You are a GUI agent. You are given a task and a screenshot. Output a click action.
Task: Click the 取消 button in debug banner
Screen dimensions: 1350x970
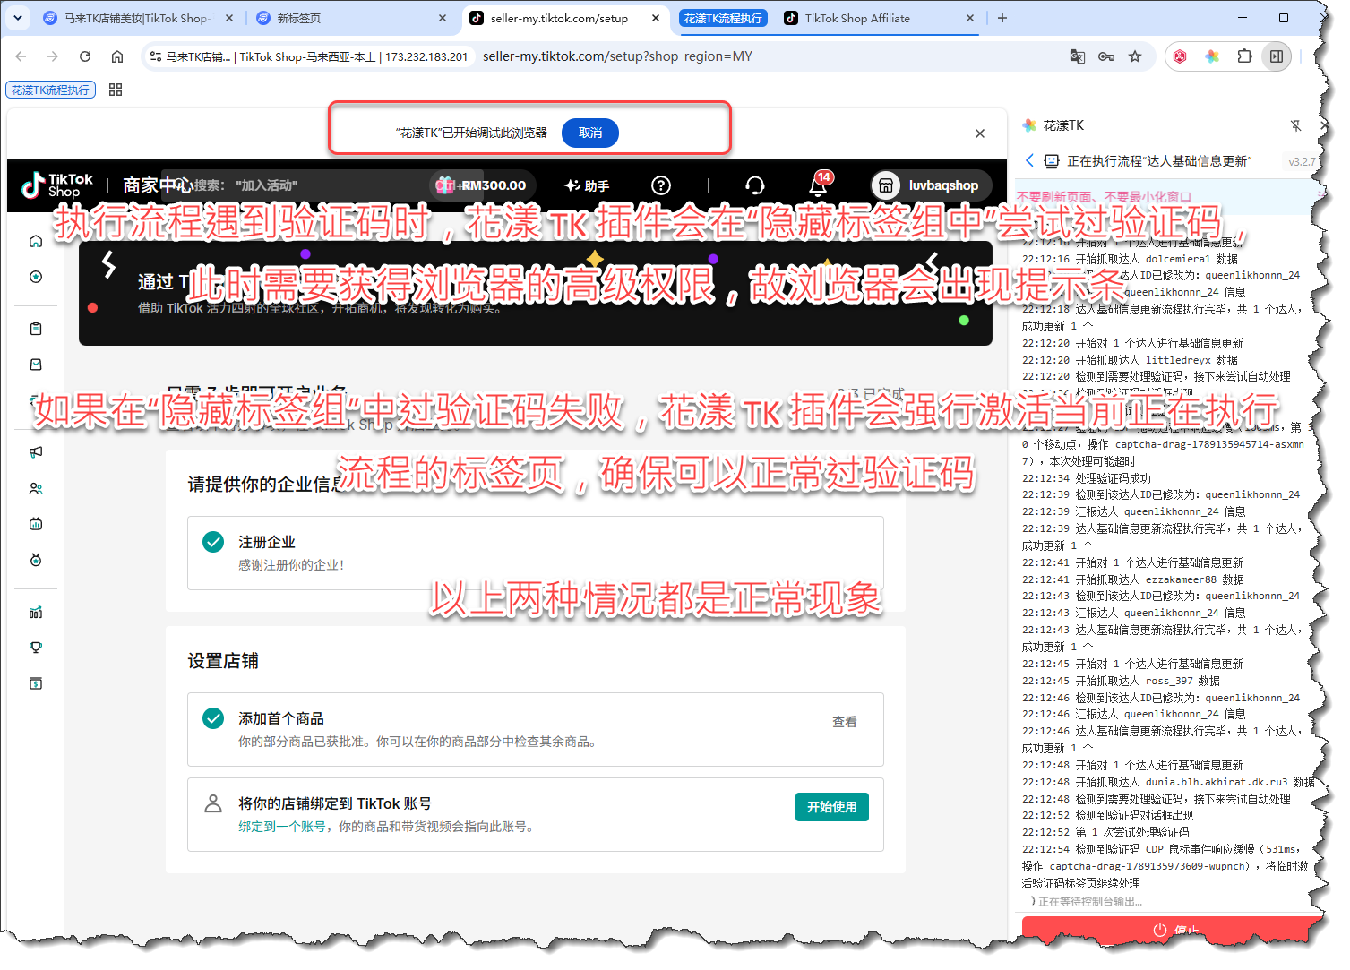[x=590, y=133]
